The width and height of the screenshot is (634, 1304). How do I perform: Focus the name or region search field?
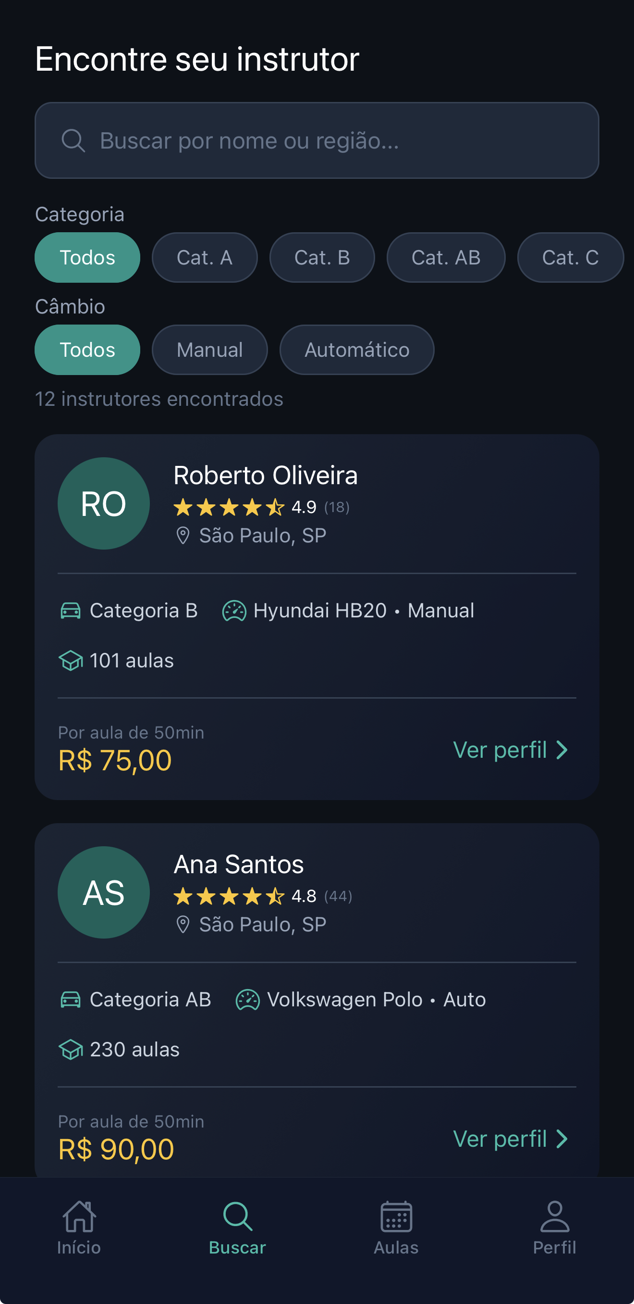(317, 140)
